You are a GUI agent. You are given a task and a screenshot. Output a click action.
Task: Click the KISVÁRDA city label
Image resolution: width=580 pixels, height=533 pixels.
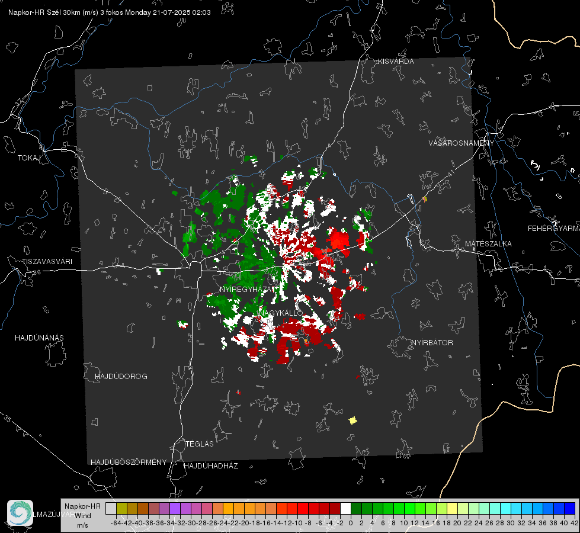point(396,62)
